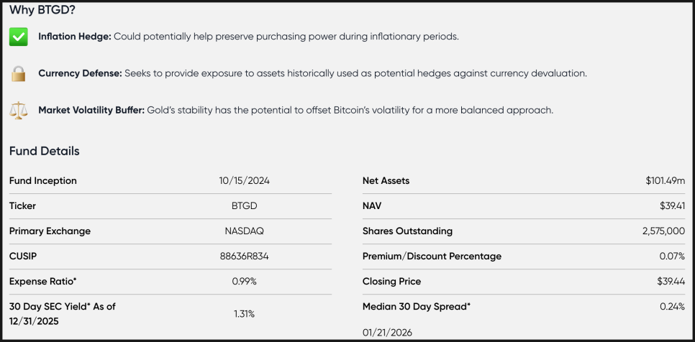Click the balance scales icon

tap(19, 110)
